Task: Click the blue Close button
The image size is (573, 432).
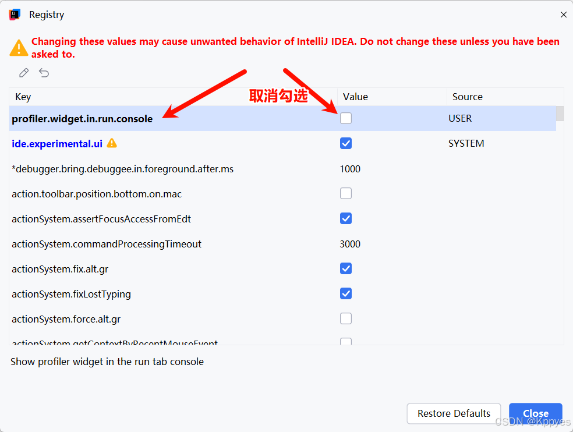Action: point(535,413)
